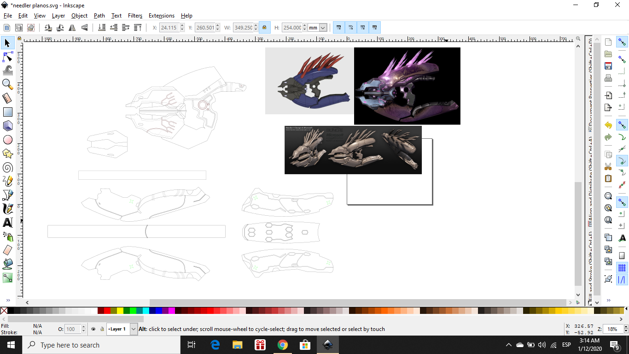Flip selection horizontally icon

(x=72, y=28)
